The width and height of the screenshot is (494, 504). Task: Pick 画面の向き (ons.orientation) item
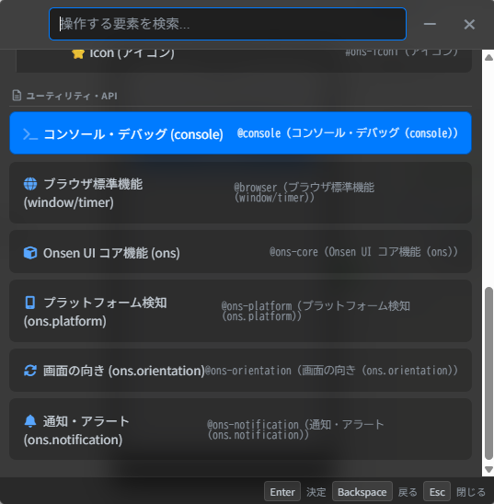pyautogui.click(x=240, y=371)
